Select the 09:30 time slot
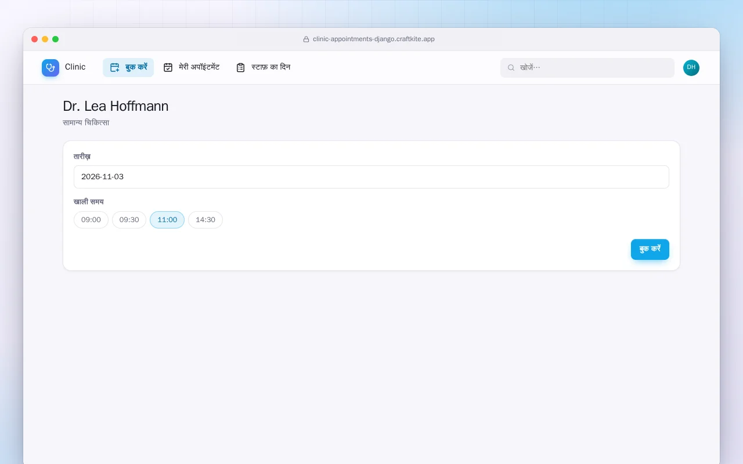This screenshot has width=743, height=464. point(129,220)
